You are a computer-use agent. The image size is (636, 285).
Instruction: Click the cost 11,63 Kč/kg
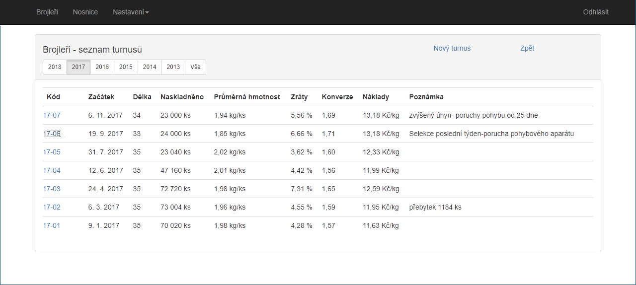click(381, 225)
